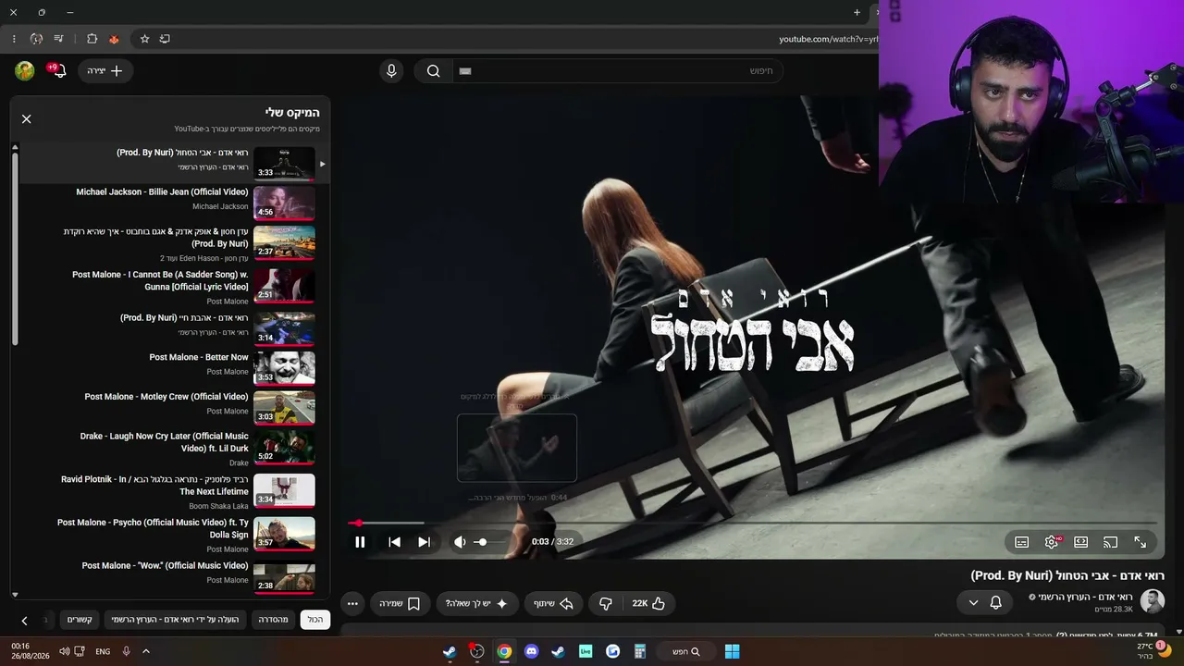Image resolution: width=1184 pixels, height=666 pixels.
Task: Expand the subscription notification dropdown arrow
Action: pos(973,602)
